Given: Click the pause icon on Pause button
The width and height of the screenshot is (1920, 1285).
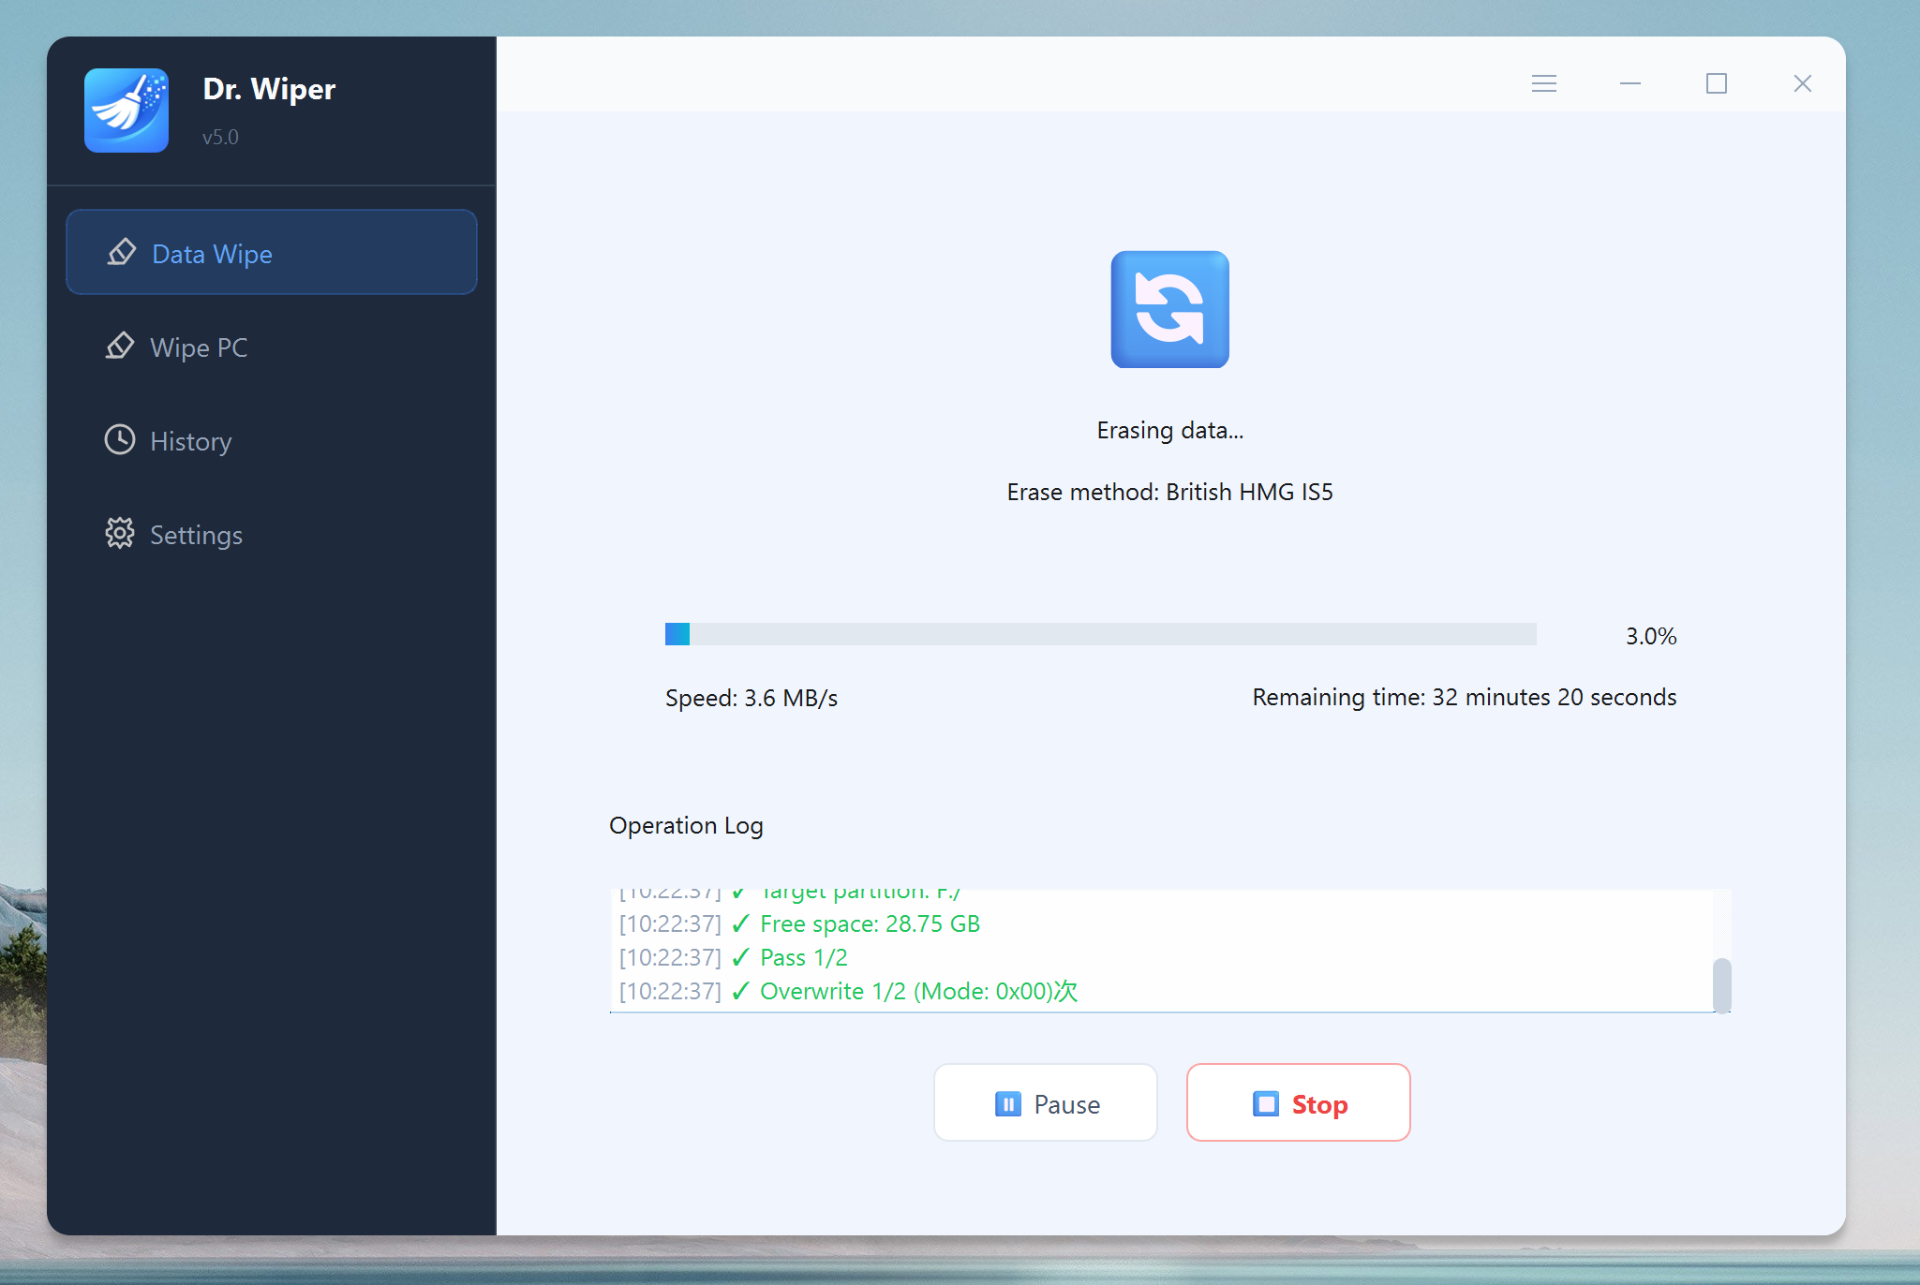Looking at the screenshot, I should tap(1007, 1104).
